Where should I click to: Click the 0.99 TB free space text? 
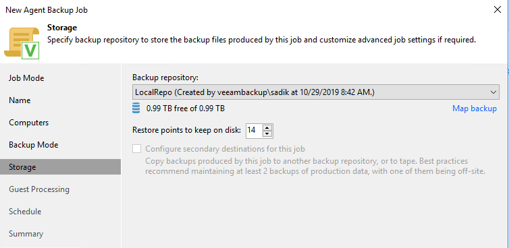186,108
